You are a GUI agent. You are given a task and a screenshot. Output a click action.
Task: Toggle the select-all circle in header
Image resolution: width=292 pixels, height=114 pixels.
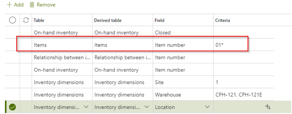click(x=12, y=20)
